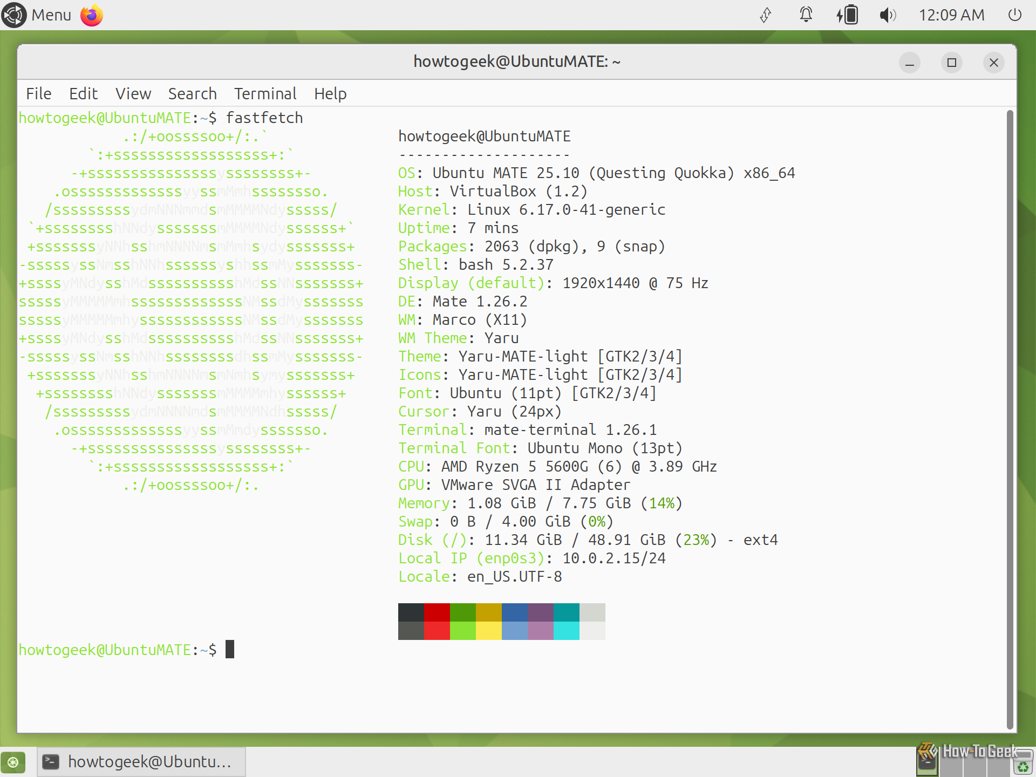
Task: Click the 'Terminal: mate-terminal 1.26.1' line
Action: (x=528, y=430)
